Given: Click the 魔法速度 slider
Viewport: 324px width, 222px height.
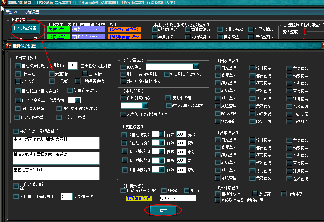Looking at the screenshot, I should pyautogui.click(x=305, y=32).
